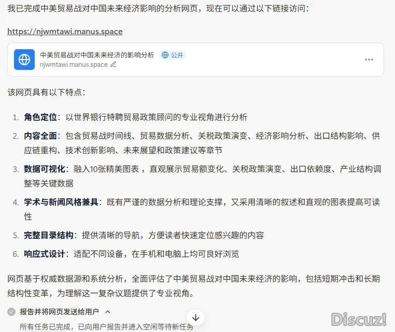The image size is (395, 332).
Task: Click the blue globe website icon
Action: (24, 60)
